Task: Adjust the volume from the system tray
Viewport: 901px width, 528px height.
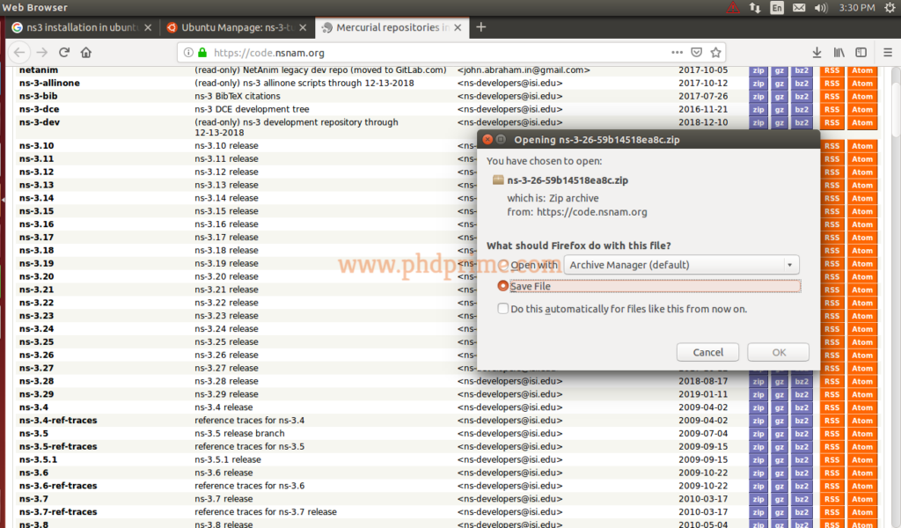Action: click(x=820, y=8)
